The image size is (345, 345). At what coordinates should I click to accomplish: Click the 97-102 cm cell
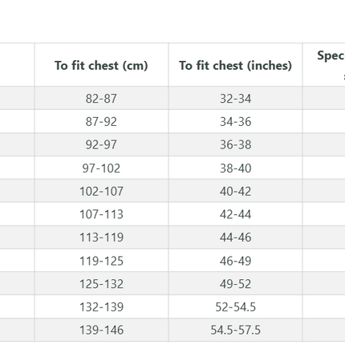(101, 168)
